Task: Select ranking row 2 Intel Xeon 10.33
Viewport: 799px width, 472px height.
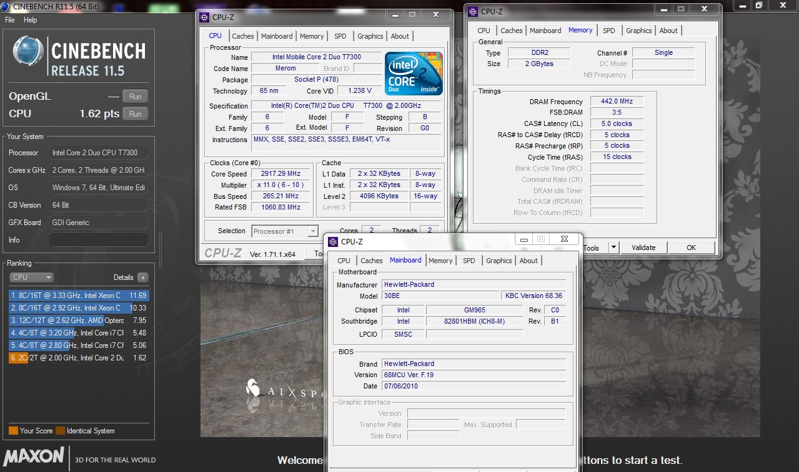Action: [79, 308]
